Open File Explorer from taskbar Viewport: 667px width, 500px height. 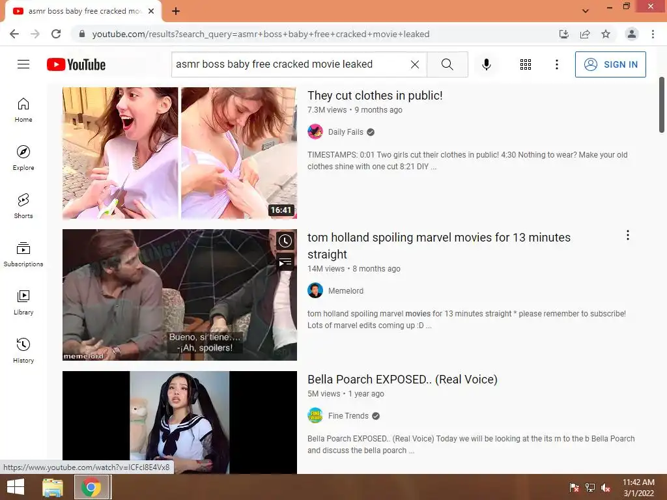[x=53, y=487]
